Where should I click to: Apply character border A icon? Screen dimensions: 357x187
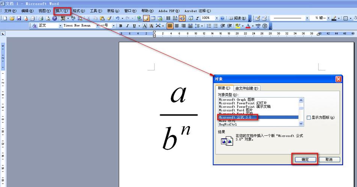click(145, 26)
